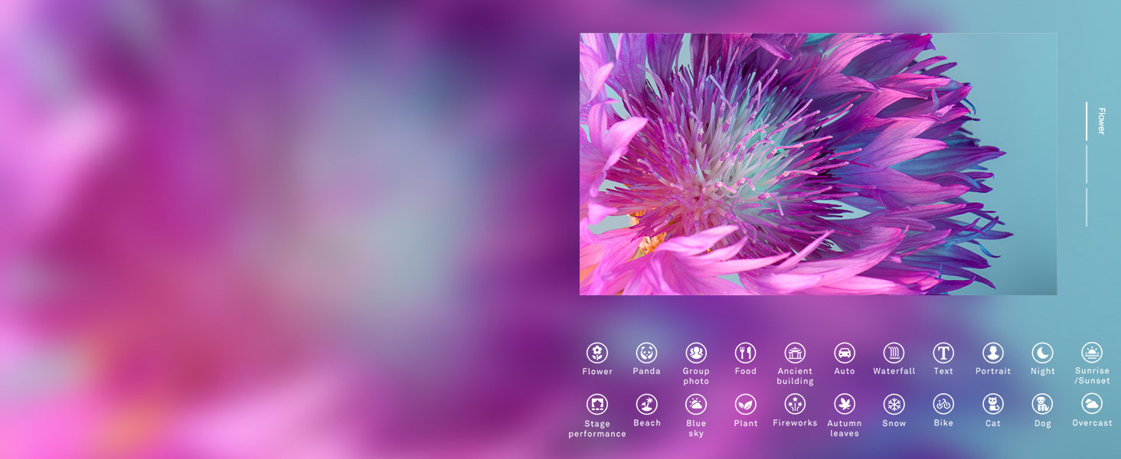Select the Panda scene icon
1121x459 pixels.
[x=646, y=353]
